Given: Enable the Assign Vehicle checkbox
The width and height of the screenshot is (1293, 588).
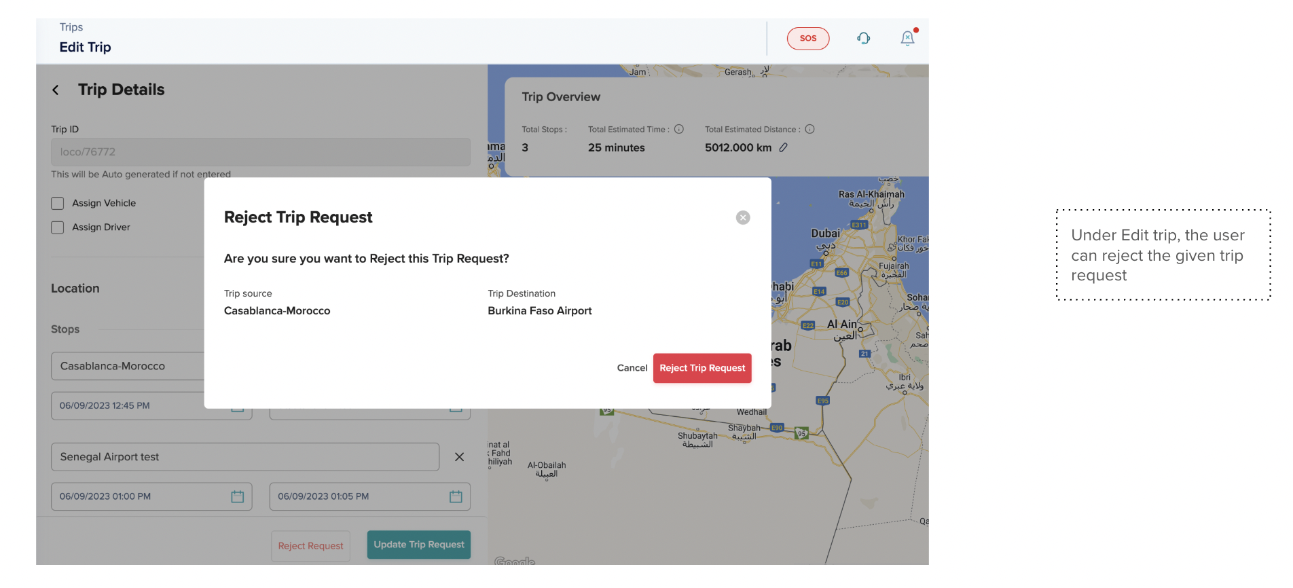Looking at the screenshot, I should 58,204.
